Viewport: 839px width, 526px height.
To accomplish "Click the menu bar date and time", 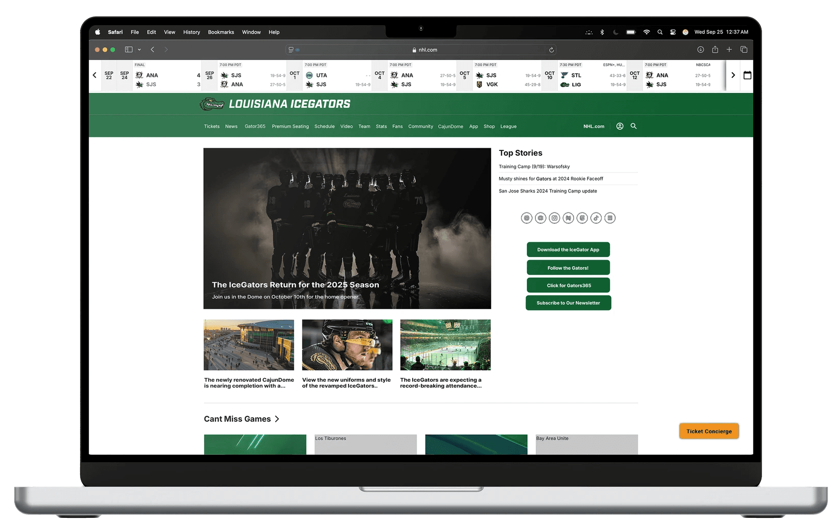I will 721,32.
